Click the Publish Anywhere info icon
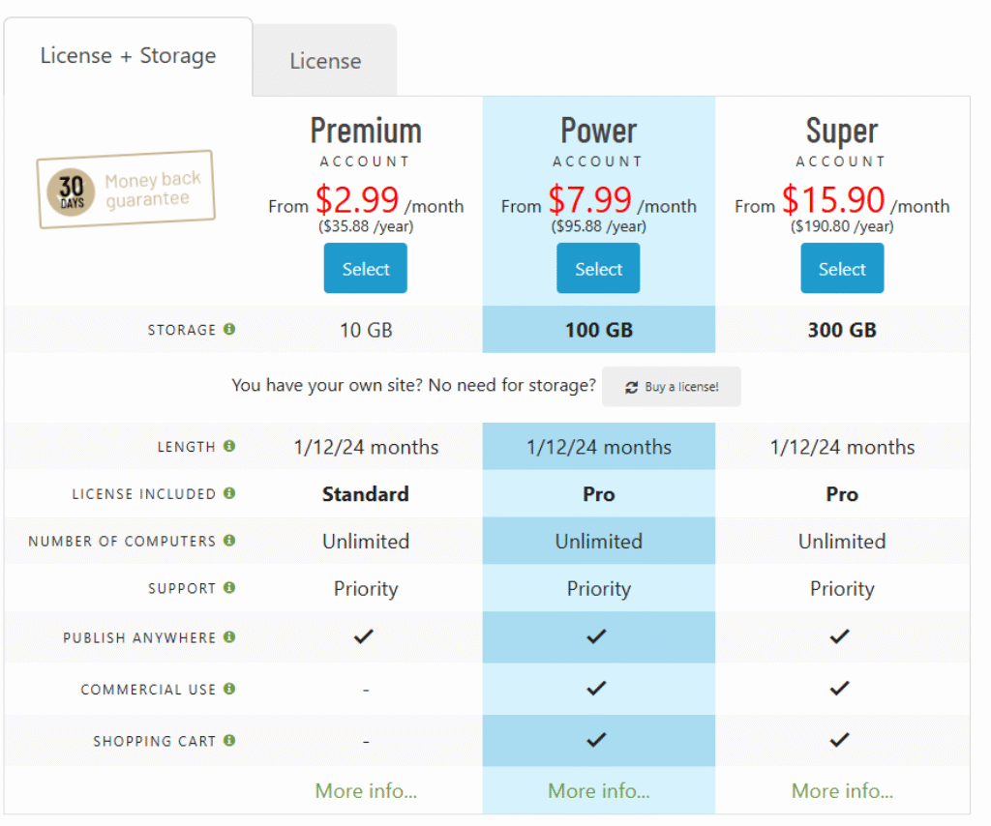 (229, 637)
